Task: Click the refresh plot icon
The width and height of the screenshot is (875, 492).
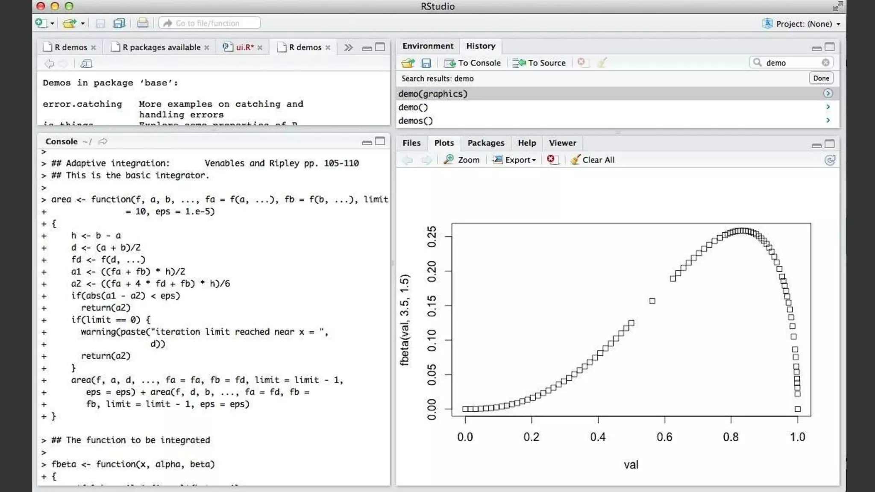Action: point(830,160)
